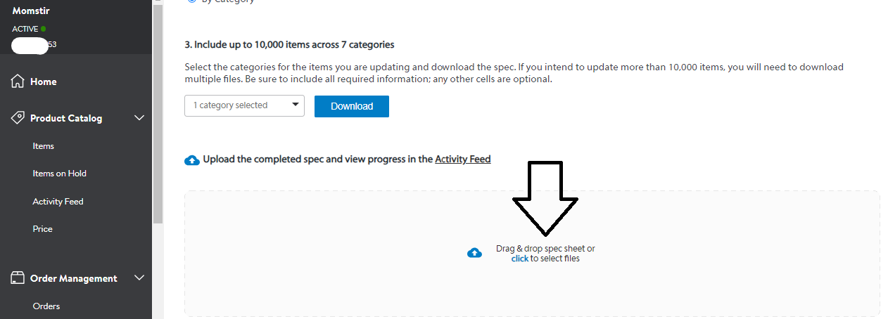Open the '1 category selected' dropdown
The height and width of the screenshot is (319, 888).
244,105
